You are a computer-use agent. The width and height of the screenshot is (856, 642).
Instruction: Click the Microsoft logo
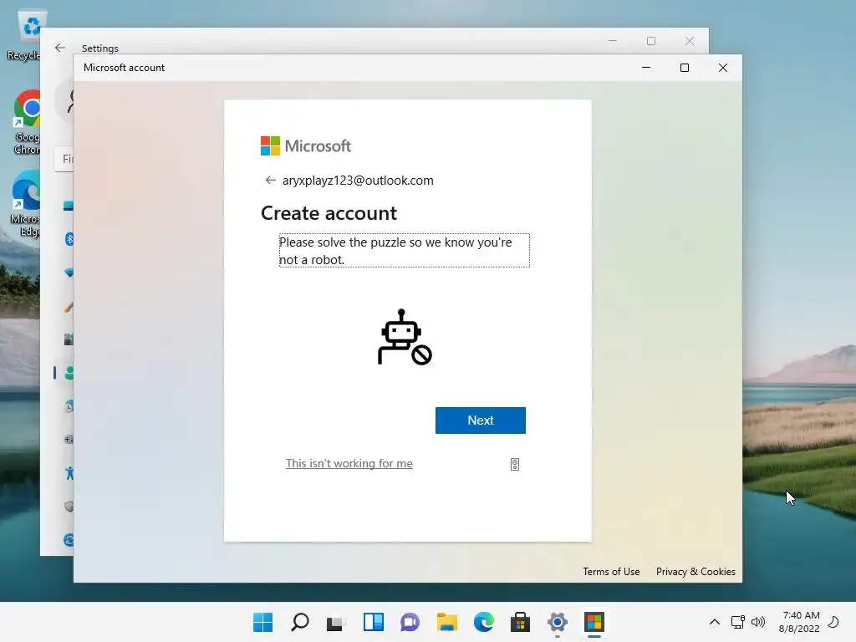coord(306,145)
